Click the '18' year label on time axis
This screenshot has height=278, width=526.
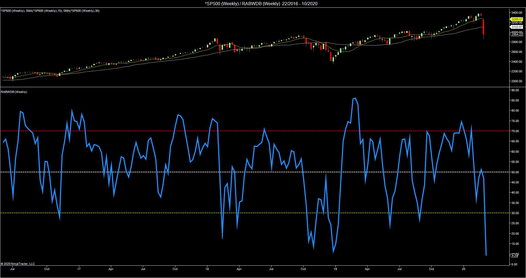[x=207, y=269]
